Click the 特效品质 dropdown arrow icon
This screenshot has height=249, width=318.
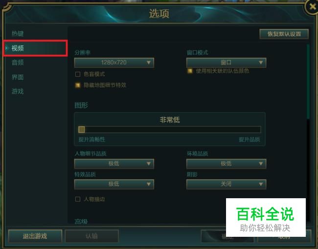[149, 184]
